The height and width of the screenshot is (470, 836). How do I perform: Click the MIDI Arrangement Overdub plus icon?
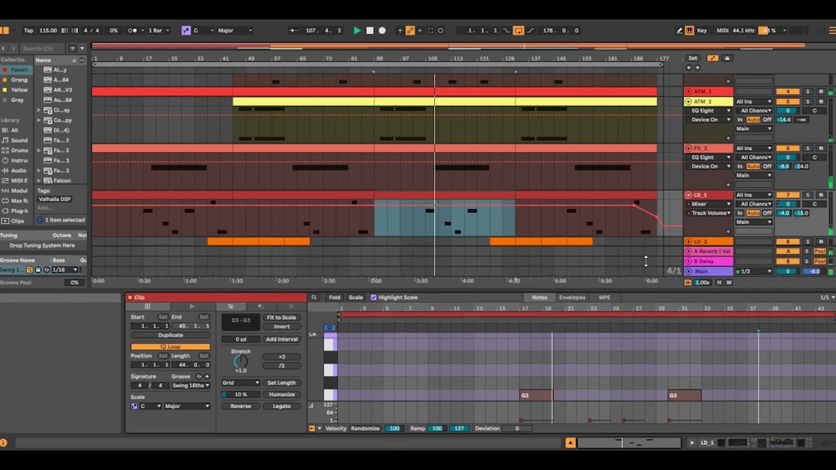(x=400, y=30)
